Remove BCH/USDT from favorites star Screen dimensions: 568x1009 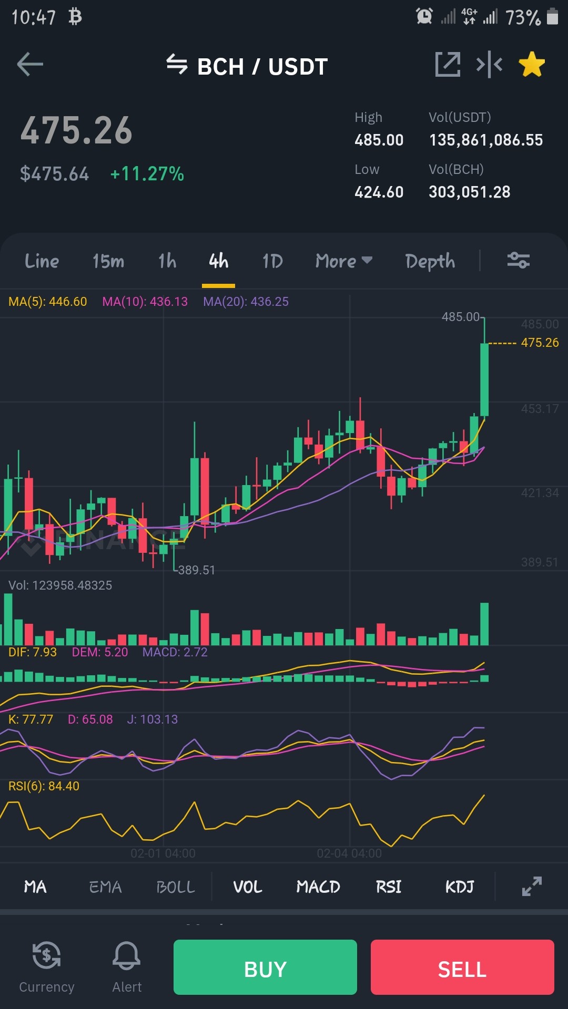(x=532, y=65)
